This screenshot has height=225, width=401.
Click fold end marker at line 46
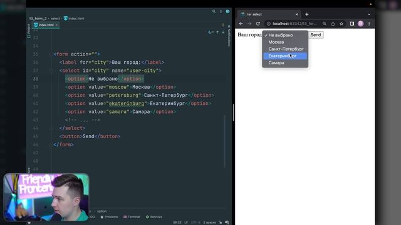[x=51, y=144]
